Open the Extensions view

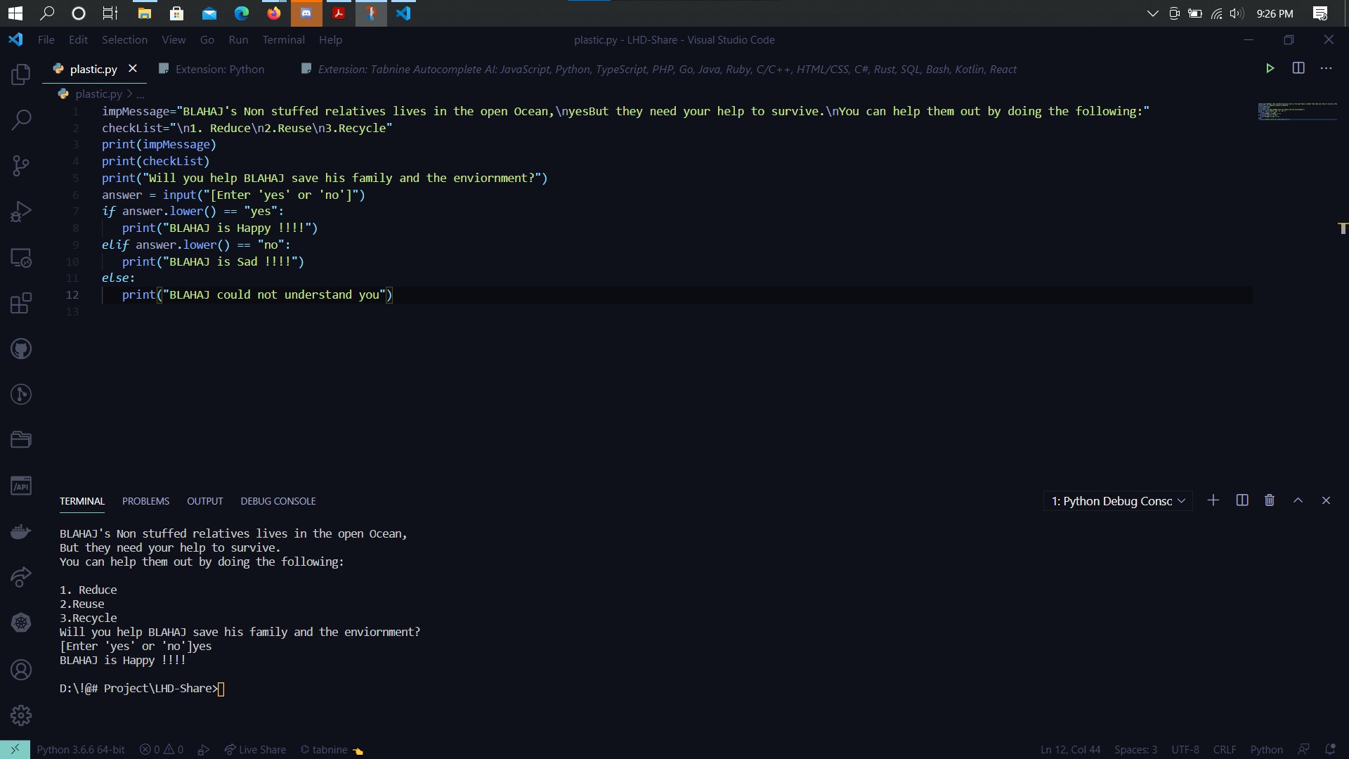pos(21,304)
